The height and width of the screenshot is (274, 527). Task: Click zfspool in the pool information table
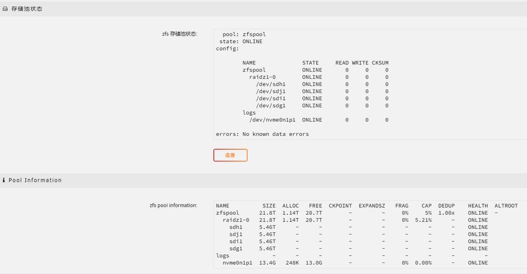pos(228,213)
